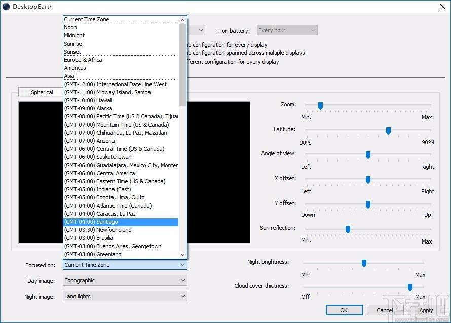This screenshot has height=323, width=451.
Task: Select (GMT-12:00) International Date Line West
Action: pyautogui.click(x=121, y=84)
